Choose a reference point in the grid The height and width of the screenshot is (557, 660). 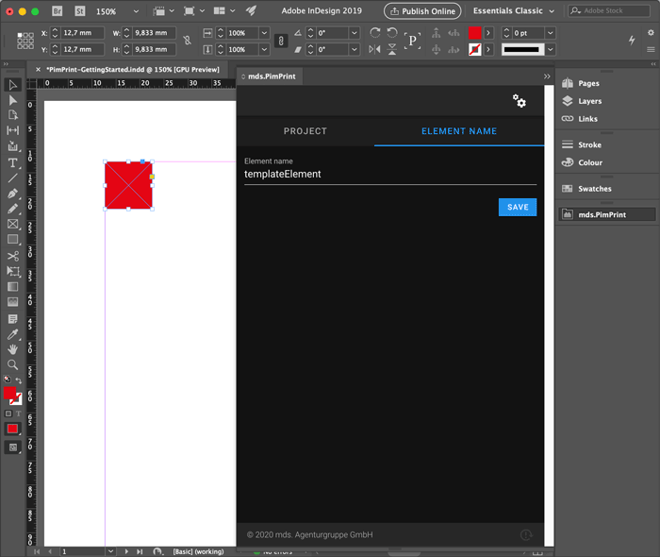(x=25, y=41)
